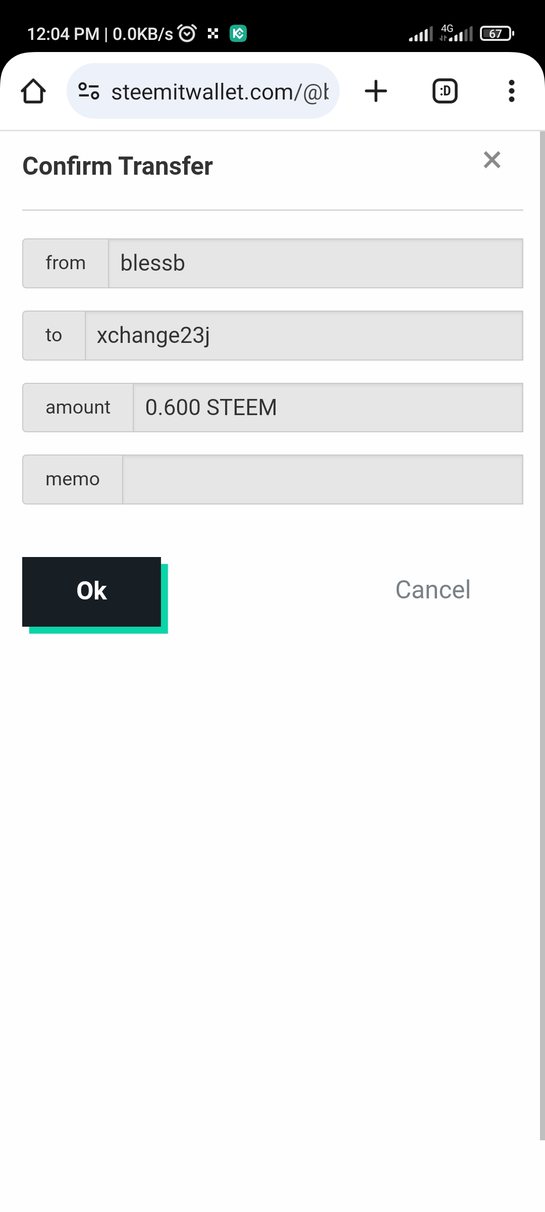
Task: Tap the alarm icon in status bar
Action: [187, 34]
